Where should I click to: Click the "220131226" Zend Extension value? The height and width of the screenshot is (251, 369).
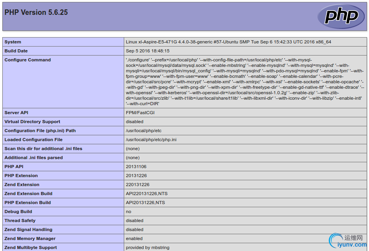(x=138, y=185)
